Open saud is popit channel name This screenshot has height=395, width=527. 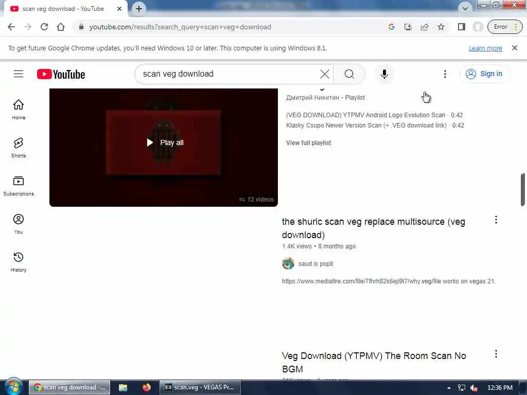tap(315, 264)
